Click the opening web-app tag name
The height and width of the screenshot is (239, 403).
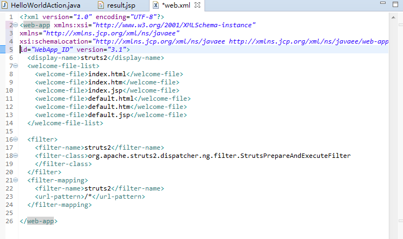tap(36, 25)
